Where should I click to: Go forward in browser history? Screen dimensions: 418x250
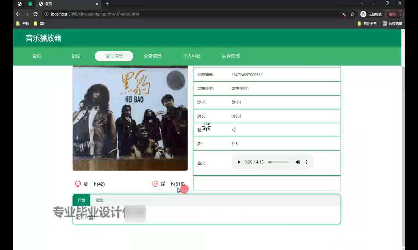[27, 14]
